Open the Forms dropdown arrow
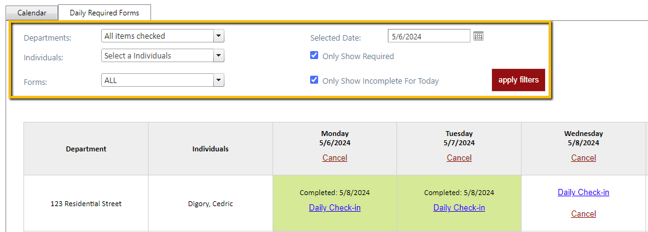 [219, 81]
